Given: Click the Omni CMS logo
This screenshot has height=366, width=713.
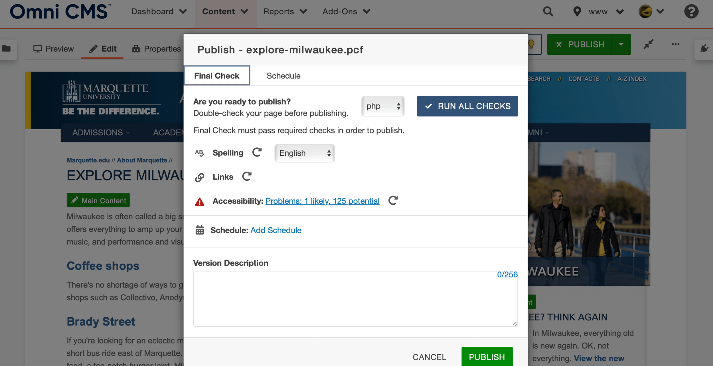Looking at the screenshot, I should pos(60,12).
